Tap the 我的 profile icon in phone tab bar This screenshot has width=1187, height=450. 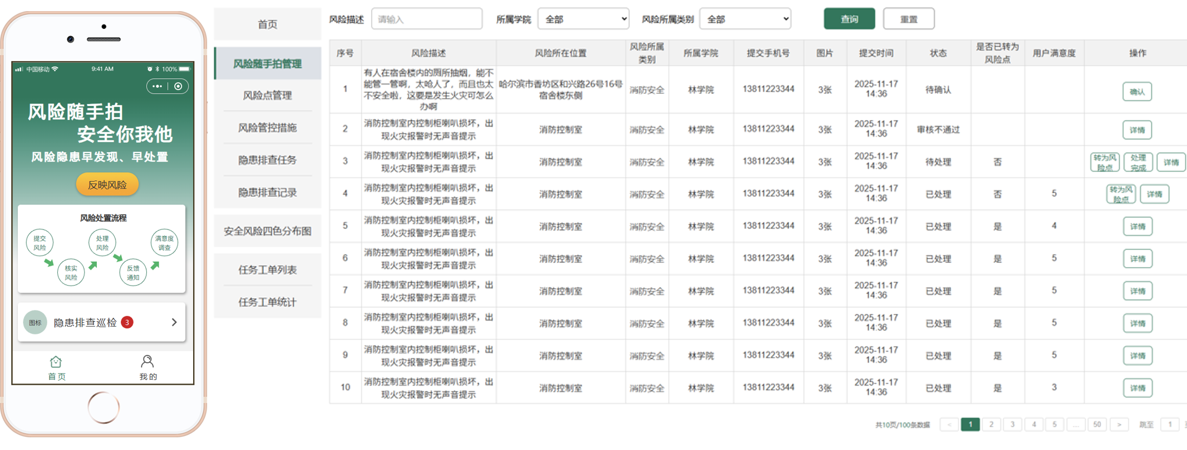coord(147,362)
